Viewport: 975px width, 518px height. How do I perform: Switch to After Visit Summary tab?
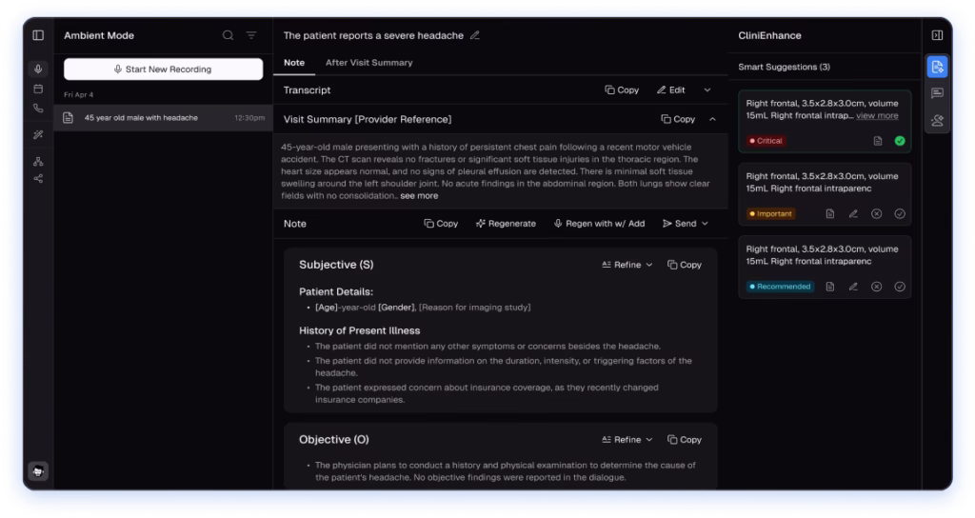(368, 63)
